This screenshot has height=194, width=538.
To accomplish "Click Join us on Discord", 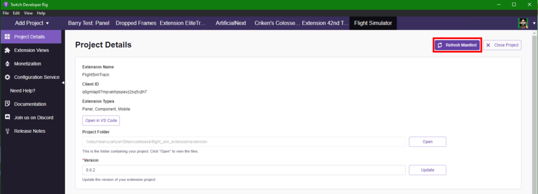I will [x=31, y=118].
